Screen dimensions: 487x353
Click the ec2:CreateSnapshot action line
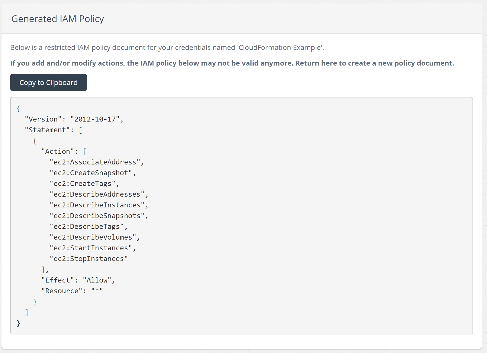[93, 173]
